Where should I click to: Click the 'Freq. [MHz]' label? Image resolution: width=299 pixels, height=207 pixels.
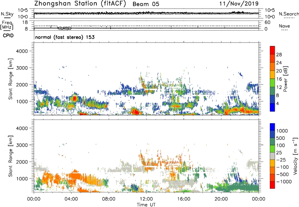[x=7, y=25]
